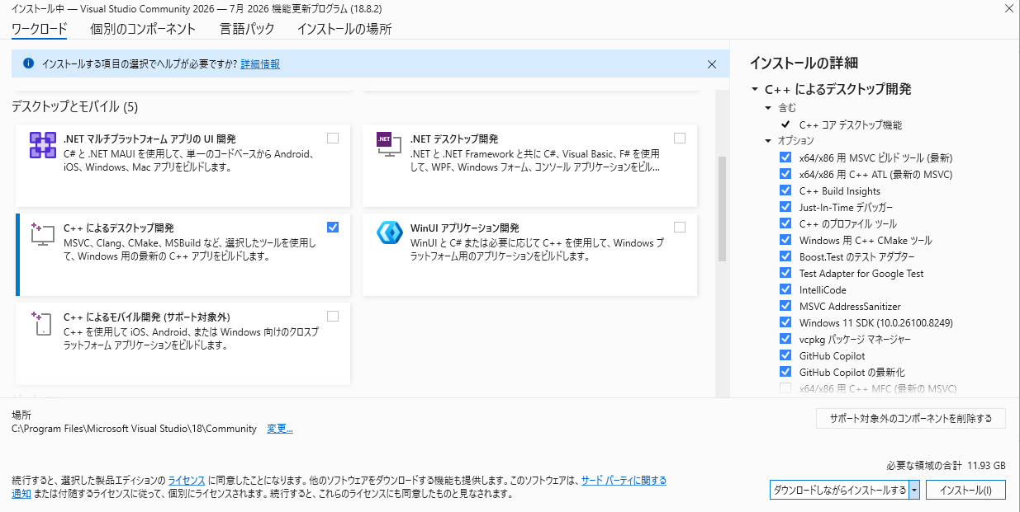Click the C++ によるモバイル開発 device icon
The height and width of the screenshot is (512, 1020).
[x=43, y=322]
